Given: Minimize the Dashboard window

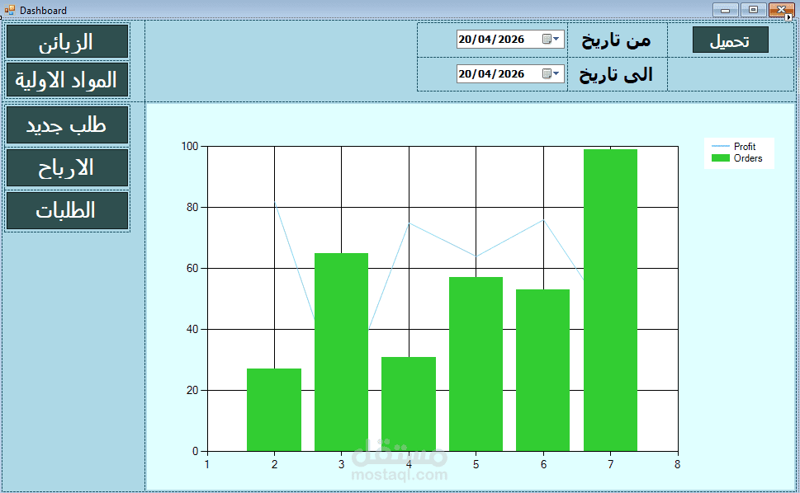Looking at the screenshot, I should click(725, 10).
